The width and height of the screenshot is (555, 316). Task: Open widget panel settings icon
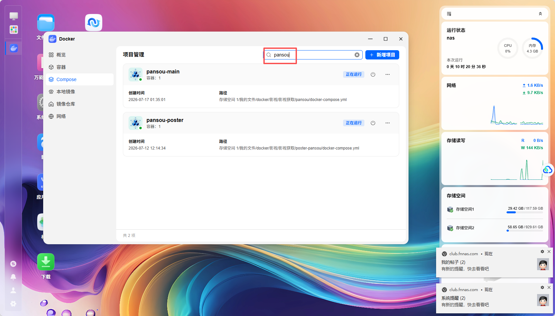pos(449,14)
